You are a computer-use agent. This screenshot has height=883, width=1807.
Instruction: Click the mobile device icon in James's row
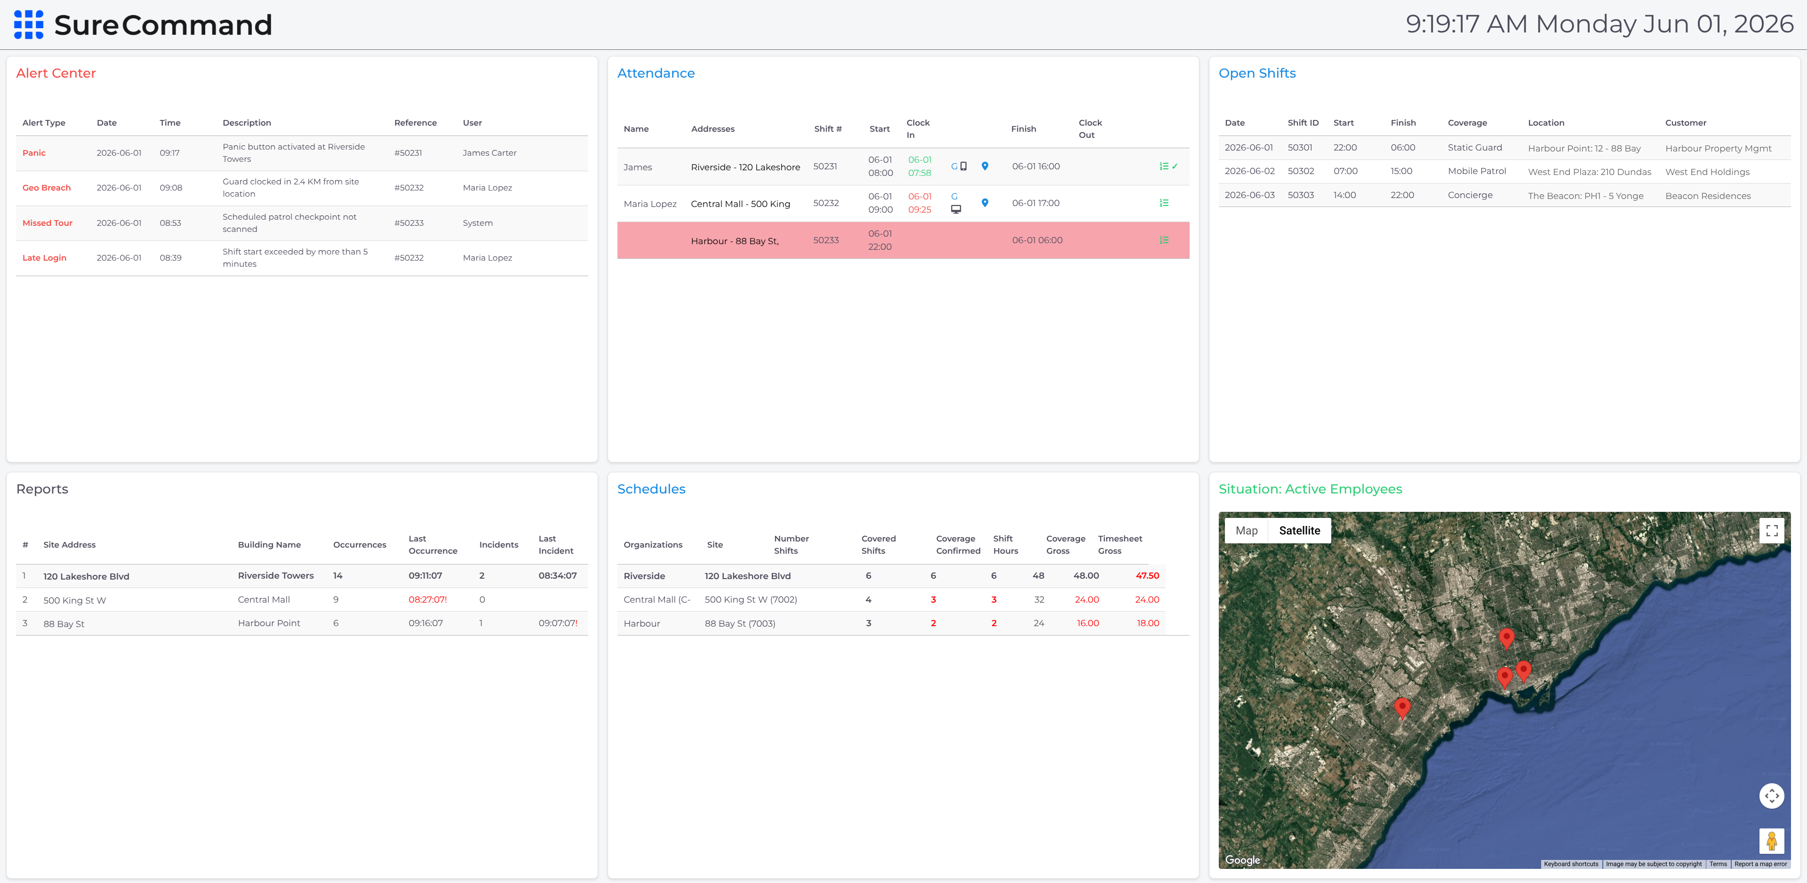tap(964, 166)
